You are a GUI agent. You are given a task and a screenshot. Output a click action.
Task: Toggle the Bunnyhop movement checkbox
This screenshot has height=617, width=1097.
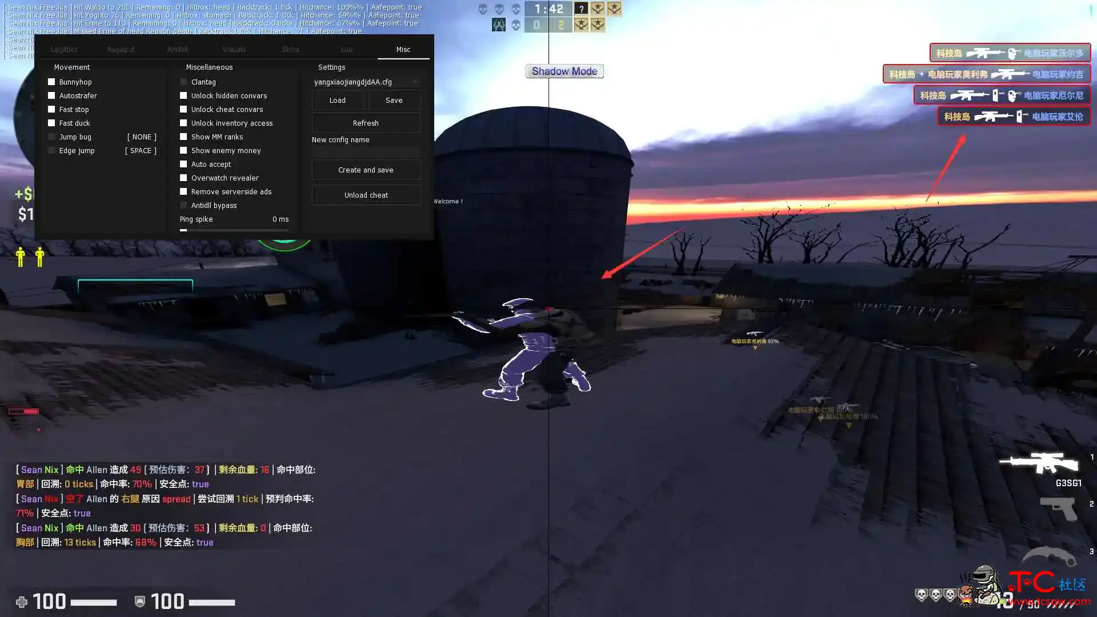pos(51,81)
